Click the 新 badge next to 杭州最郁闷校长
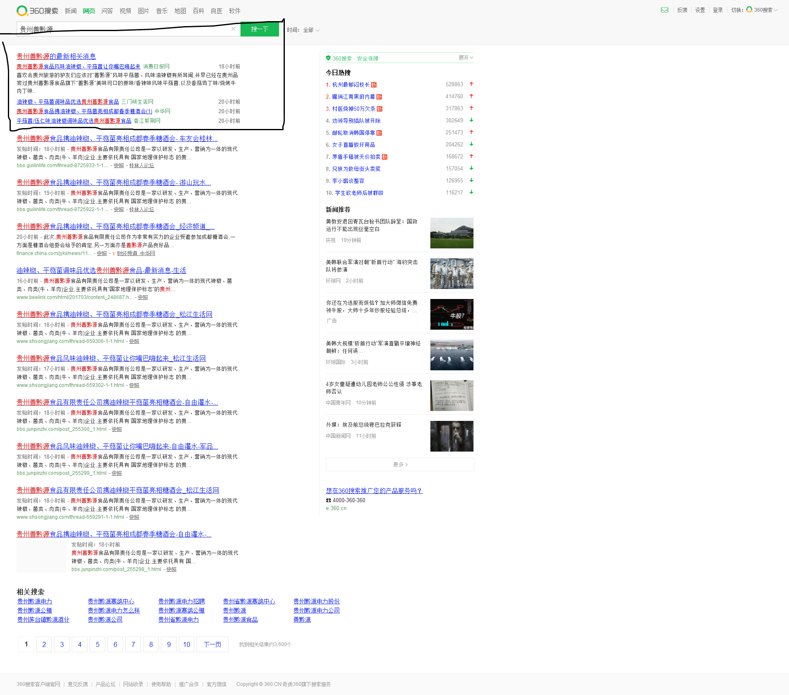This screenshot has width=789, height=695. tap(374, 85)
